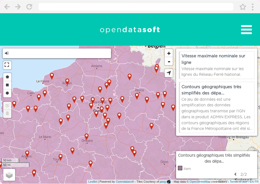Image resolution: width=260 pixels, height=184 pixels.
Task: Select the draw polygon tool
Action: (x=7, y=77)
